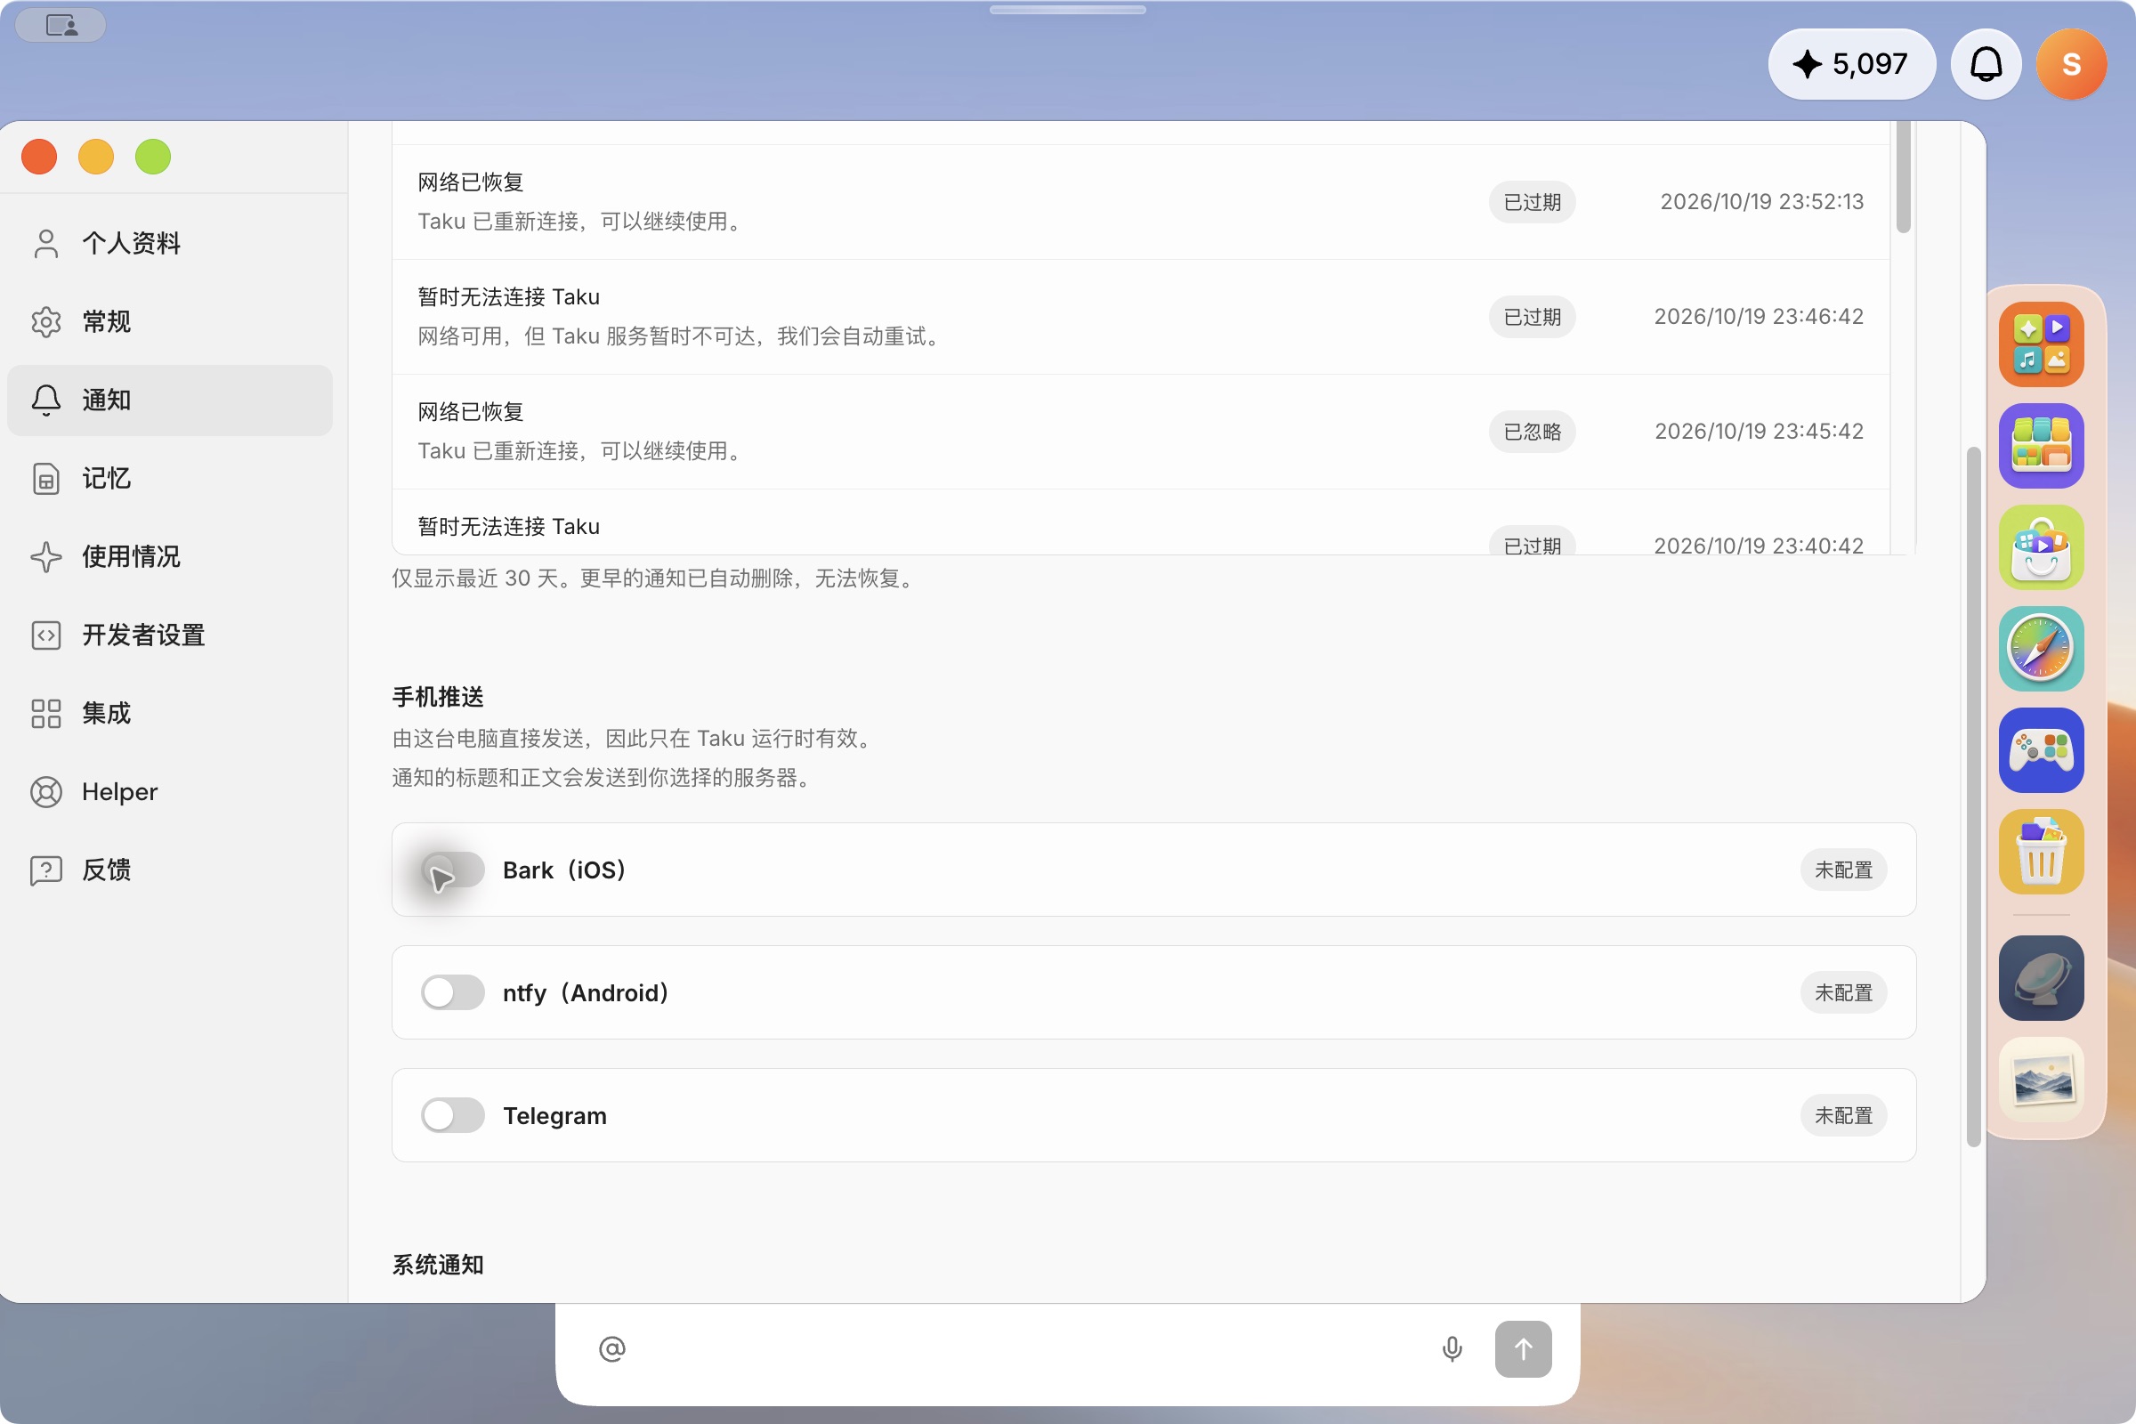
Task: Click the top center window drag handle
Action: coord(1067,10)
